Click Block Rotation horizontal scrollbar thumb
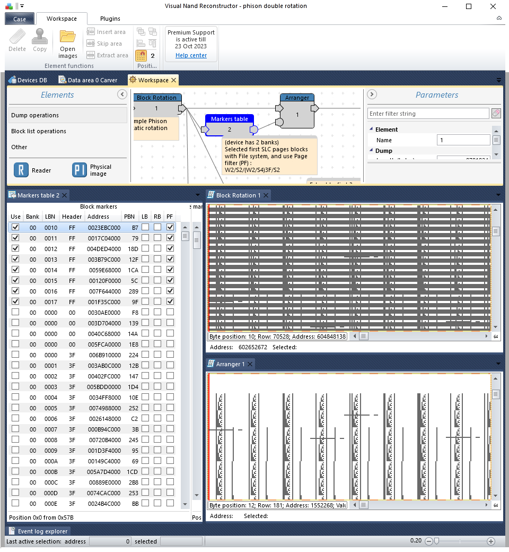 363,336
